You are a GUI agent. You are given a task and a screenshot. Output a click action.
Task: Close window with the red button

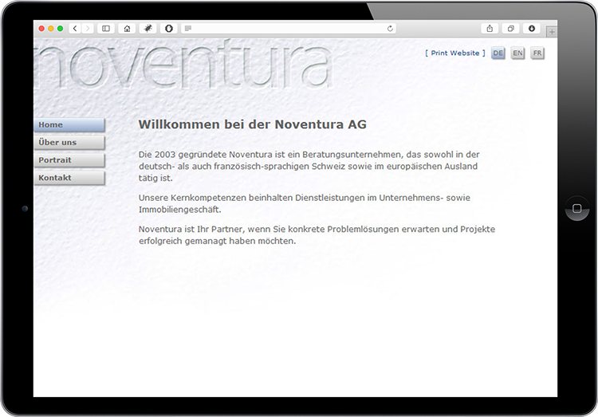41,29
